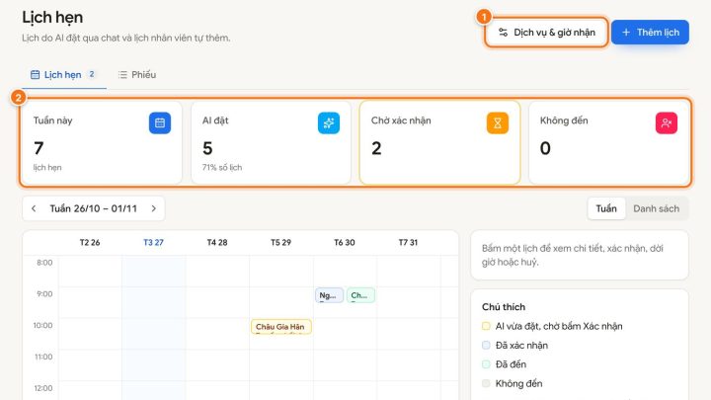Click the badge 2 on Lịch hẹn tab
Screen dimensions: 711x400
click(x=92, y=74)
